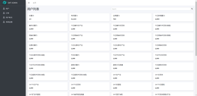Viewport: 197px width, 96px height.
Task: Select the SMT总产出 stat card
Action: point(131,76)
